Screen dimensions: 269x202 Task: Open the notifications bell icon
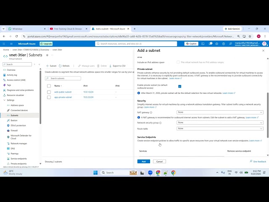click(210, 44)
